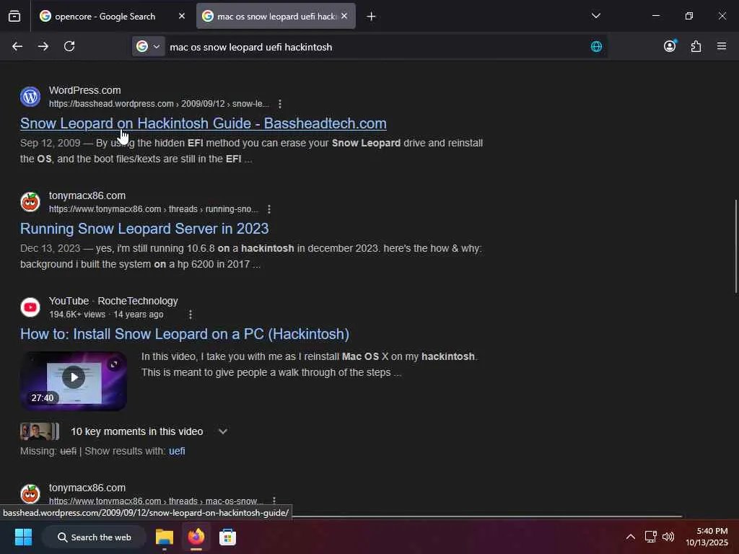Open the Firefox application hamburger menu
Screen dimensions: 739x554
pyautogui.click(x=722, y=46)
